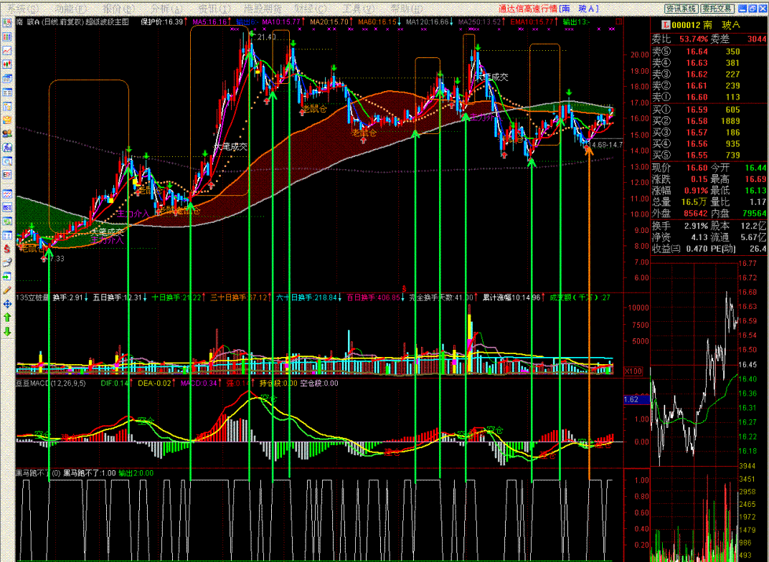This screenshot has width=769, height=562.
Task: Click the 十日换手:21.22 label
Action: click(176, 297)
